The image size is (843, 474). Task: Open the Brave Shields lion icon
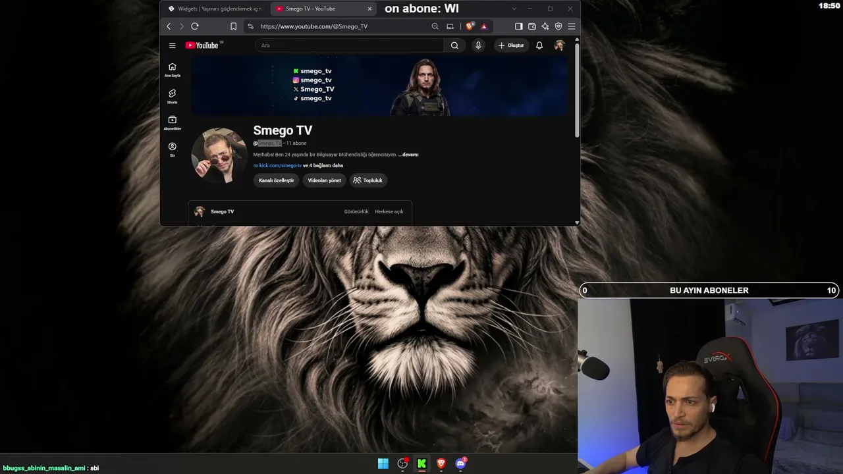point(470,26)
